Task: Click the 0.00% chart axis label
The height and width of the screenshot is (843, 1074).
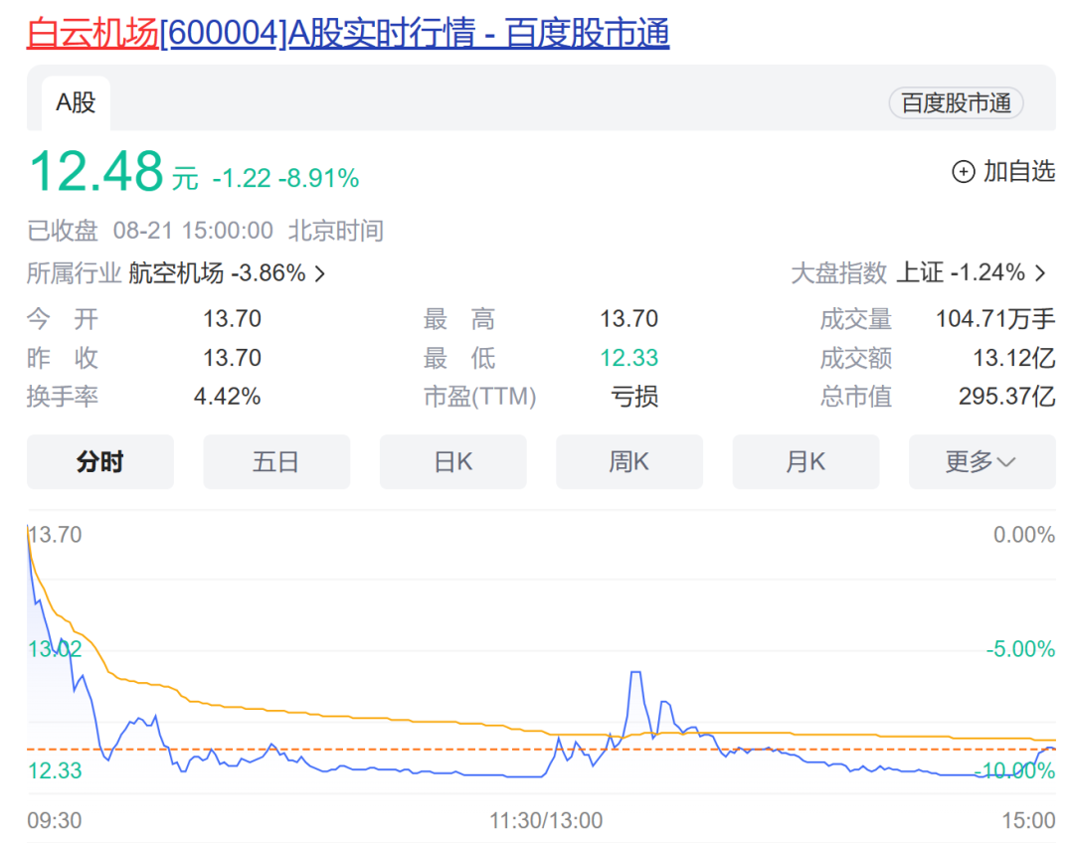Action: pos(1024,534)
